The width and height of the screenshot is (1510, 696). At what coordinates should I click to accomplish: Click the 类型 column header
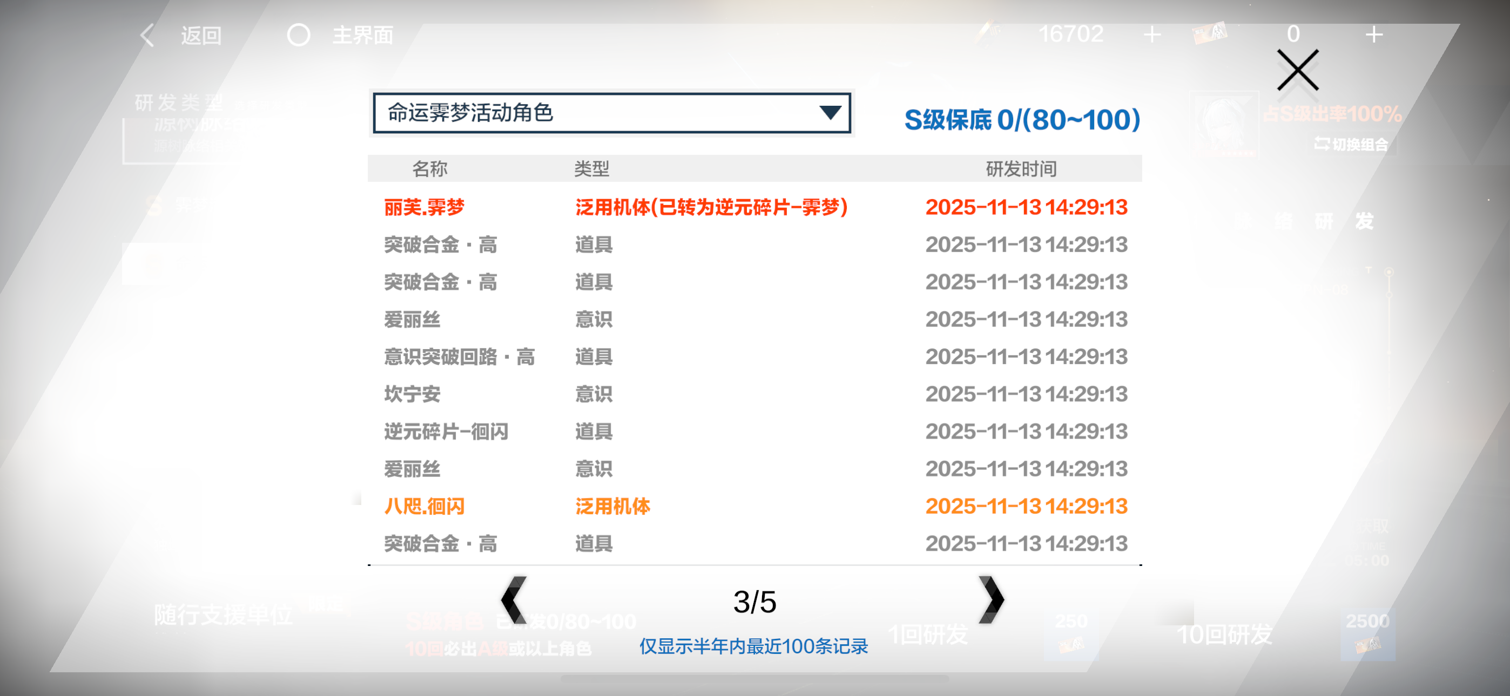click(591, 169)
